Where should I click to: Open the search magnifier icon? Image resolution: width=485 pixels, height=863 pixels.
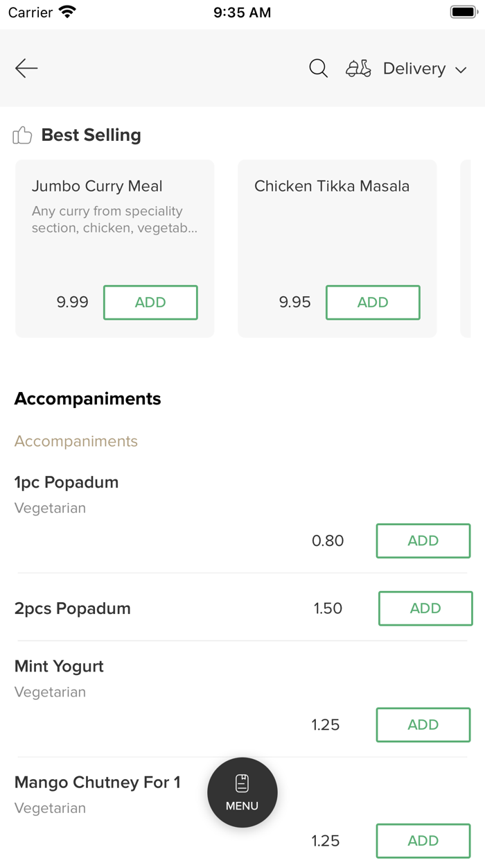tap(318, 68)
